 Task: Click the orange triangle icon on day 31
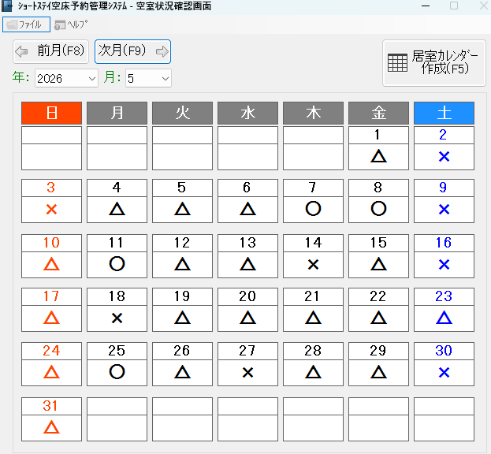pyautogui.click(x=51, y=426)
